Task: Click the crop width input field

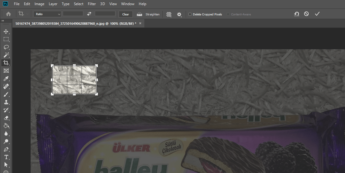Action: point(73,14)
